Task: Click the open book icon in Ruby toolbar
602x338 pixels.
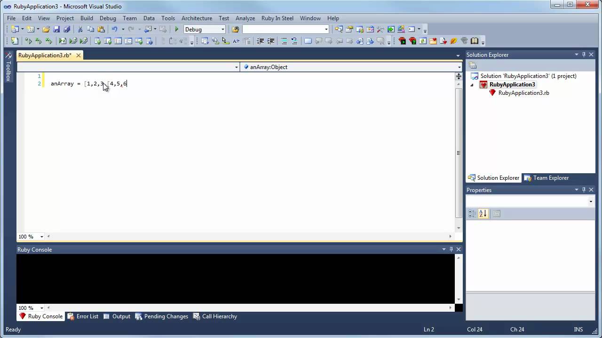Action: [475, 41]
